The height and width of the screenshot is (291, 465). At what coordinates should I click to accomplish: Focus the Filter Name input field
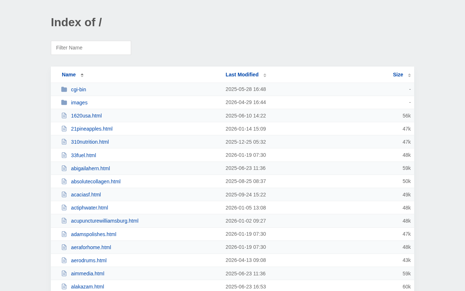coord(91,48)
